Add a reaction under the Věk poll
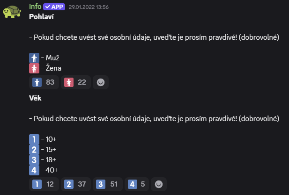The width and height of the screenshot is (289, 195). point(159,184)
